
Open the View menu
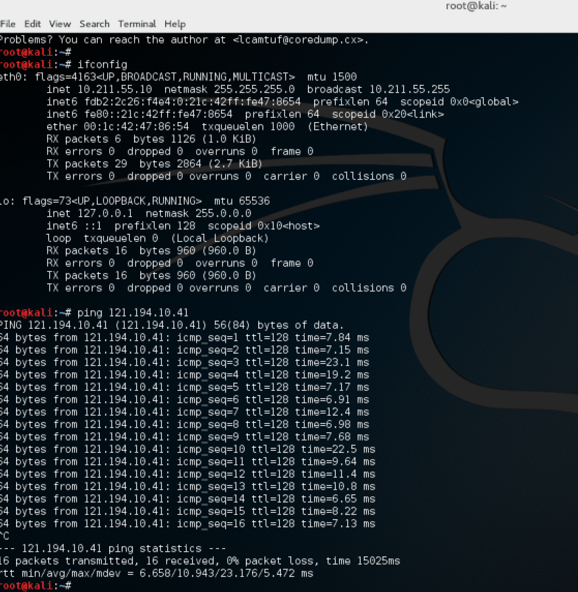coord(60,24)
